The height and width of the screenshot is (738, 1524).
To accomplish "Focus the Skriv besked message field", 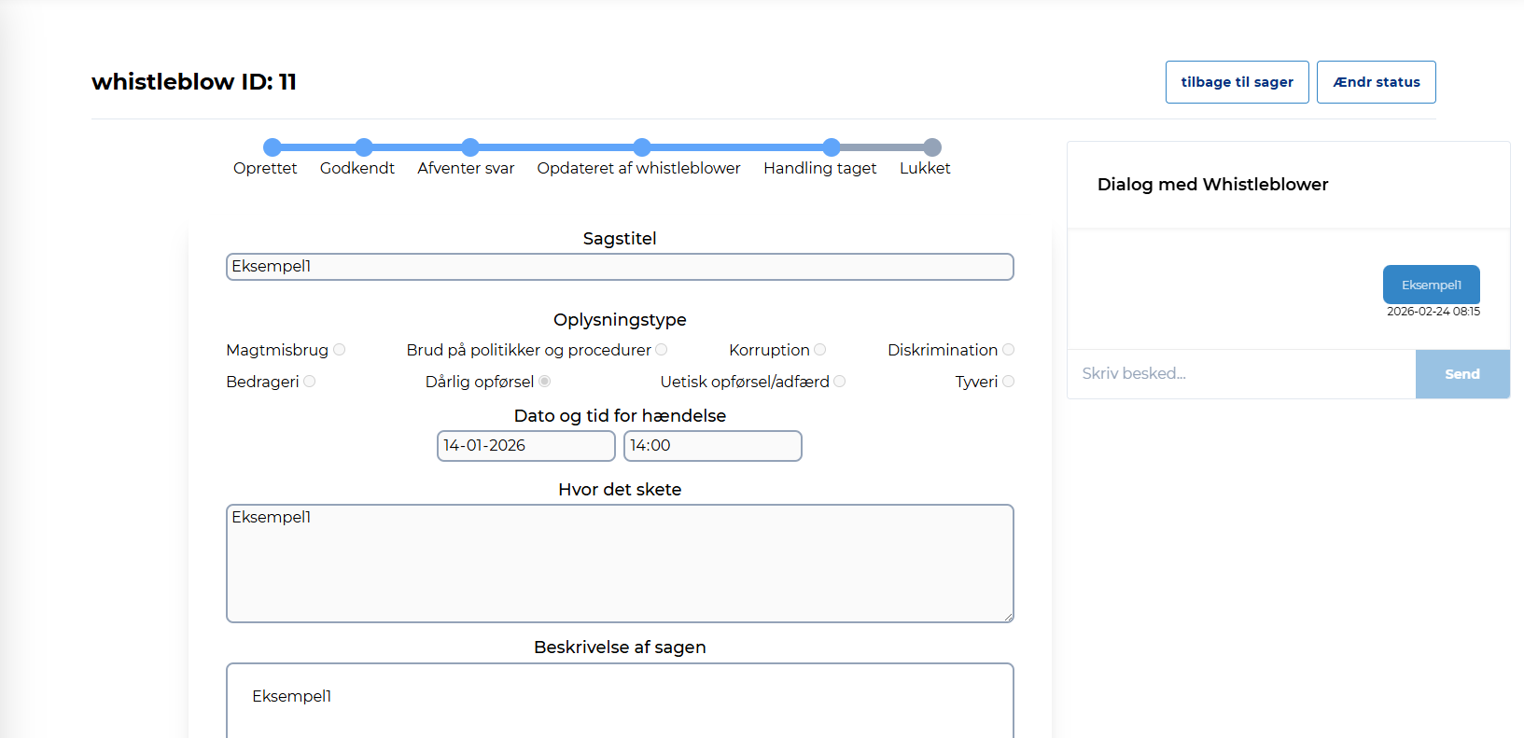I will (x=1240, y=374).
